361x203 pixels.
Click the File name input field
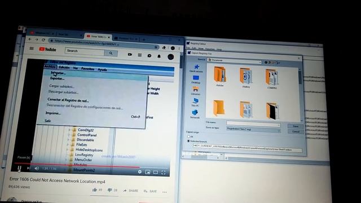pos(253,124)
